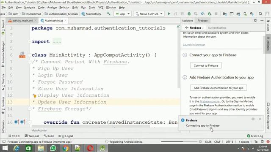Change the 4 spaces indent setting
Image resolution: width=271 pixels, height=152 pixels.
245,142
